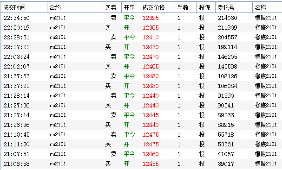The image size is (282, 170).
Task: Click the 投保 column header
Action: pos(206,7)
